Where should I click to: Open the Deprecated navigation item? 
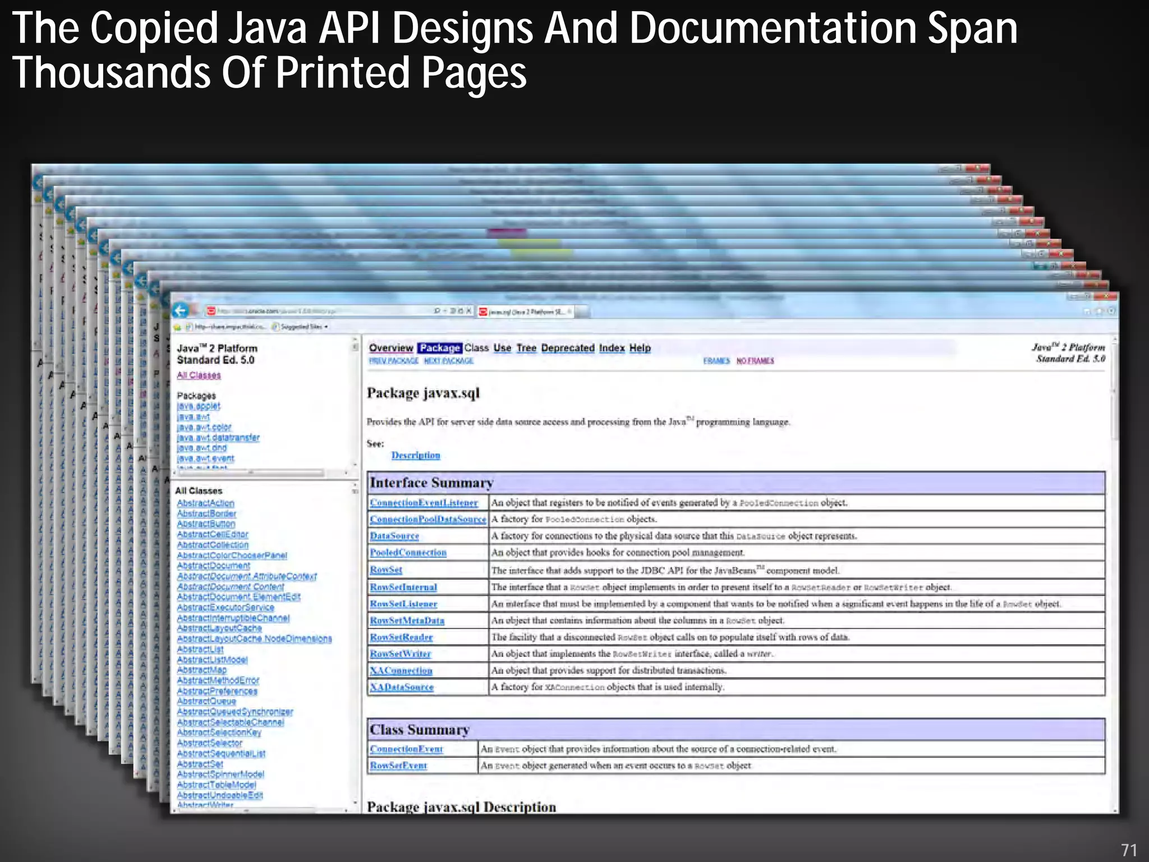tap(567, 348)
